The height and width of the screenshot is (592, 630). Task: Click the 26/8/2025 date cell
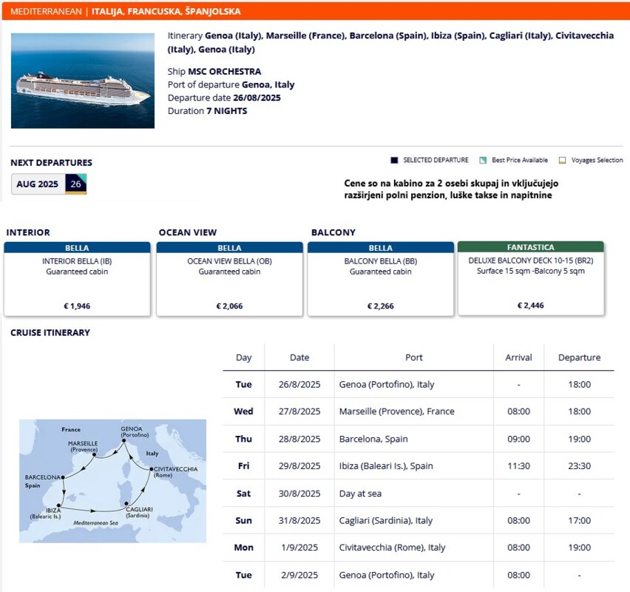[x=299, y=385]
